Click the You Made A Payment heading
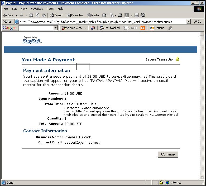206x186 pixels. (48, 60)
